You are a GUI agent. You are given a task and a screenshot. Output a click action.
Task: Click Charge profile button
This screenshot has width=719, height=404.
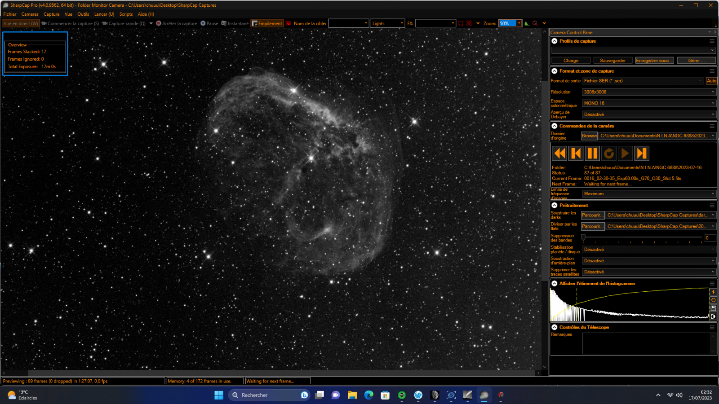pos(571,61)
